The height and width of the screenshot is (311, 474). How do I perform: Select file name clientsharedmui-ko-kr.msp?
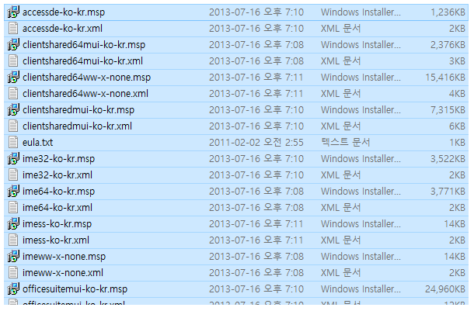(x=78, y=110)
